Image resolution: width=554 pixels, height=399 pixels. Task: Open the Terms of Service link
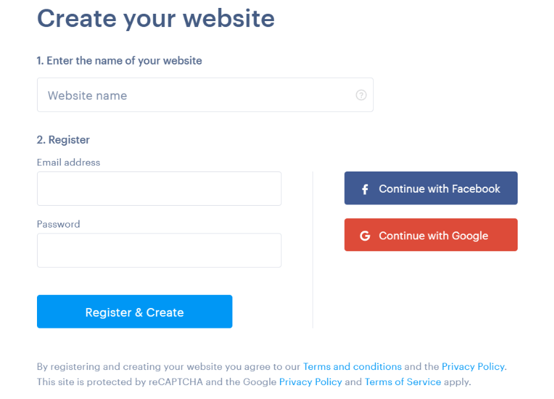403,382
